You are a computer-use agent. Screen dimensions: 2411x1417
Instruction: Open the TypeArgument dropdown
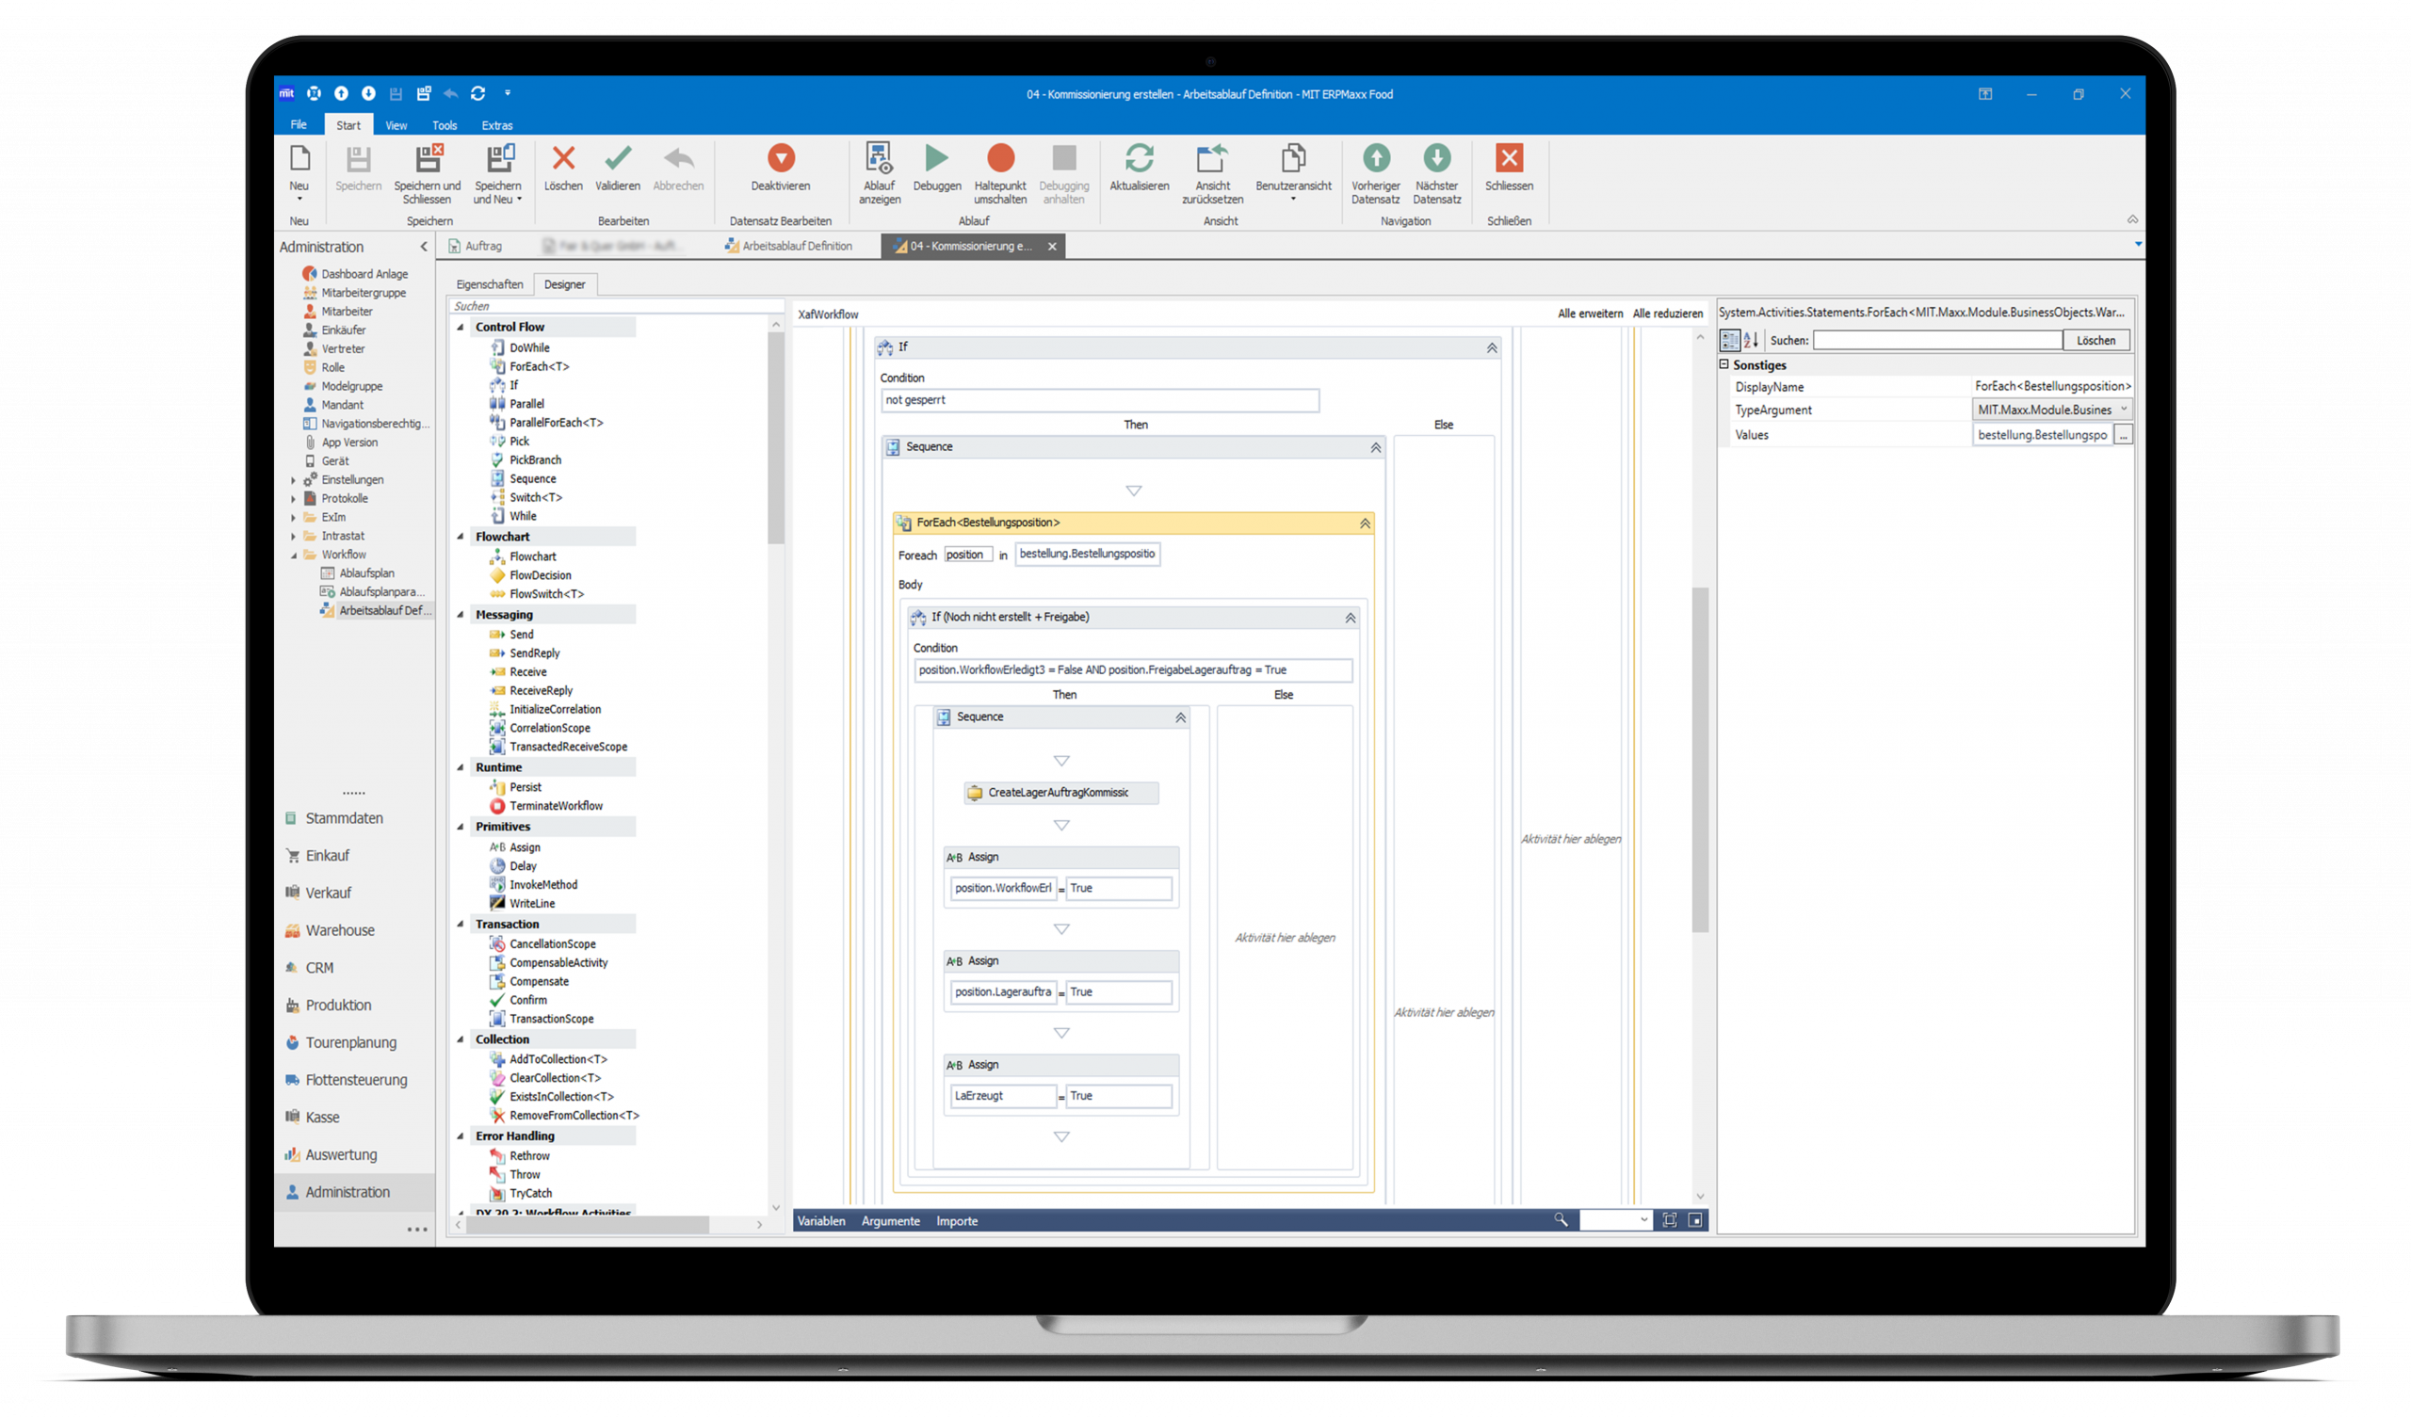point(2123,410)
